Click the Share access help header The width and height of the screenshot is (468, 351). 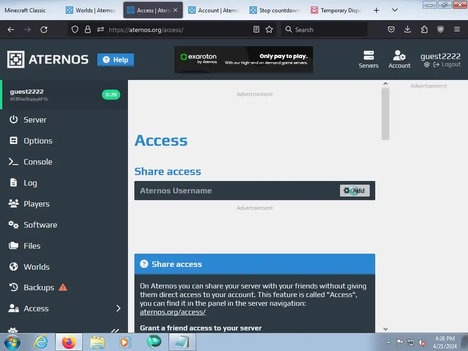(x=255, y=264)
